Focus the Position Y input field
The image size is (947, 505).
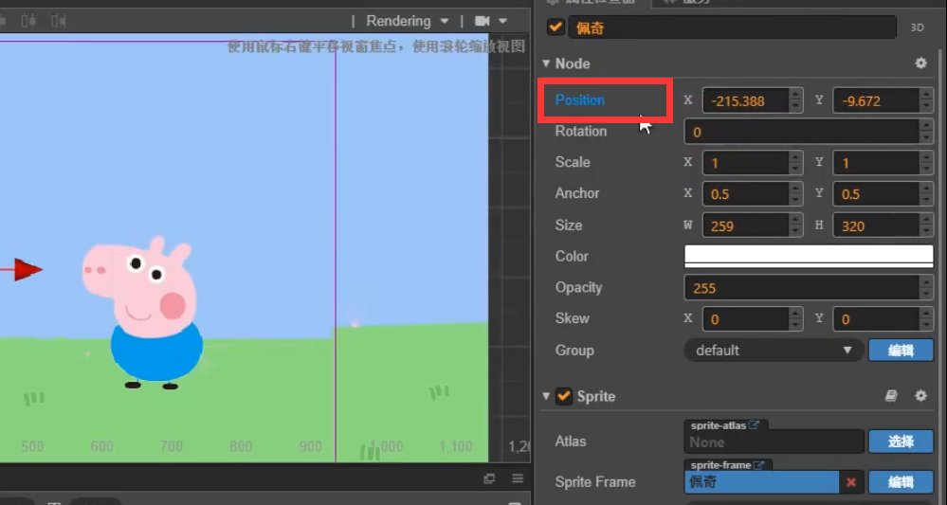click(x=876, y=100)
